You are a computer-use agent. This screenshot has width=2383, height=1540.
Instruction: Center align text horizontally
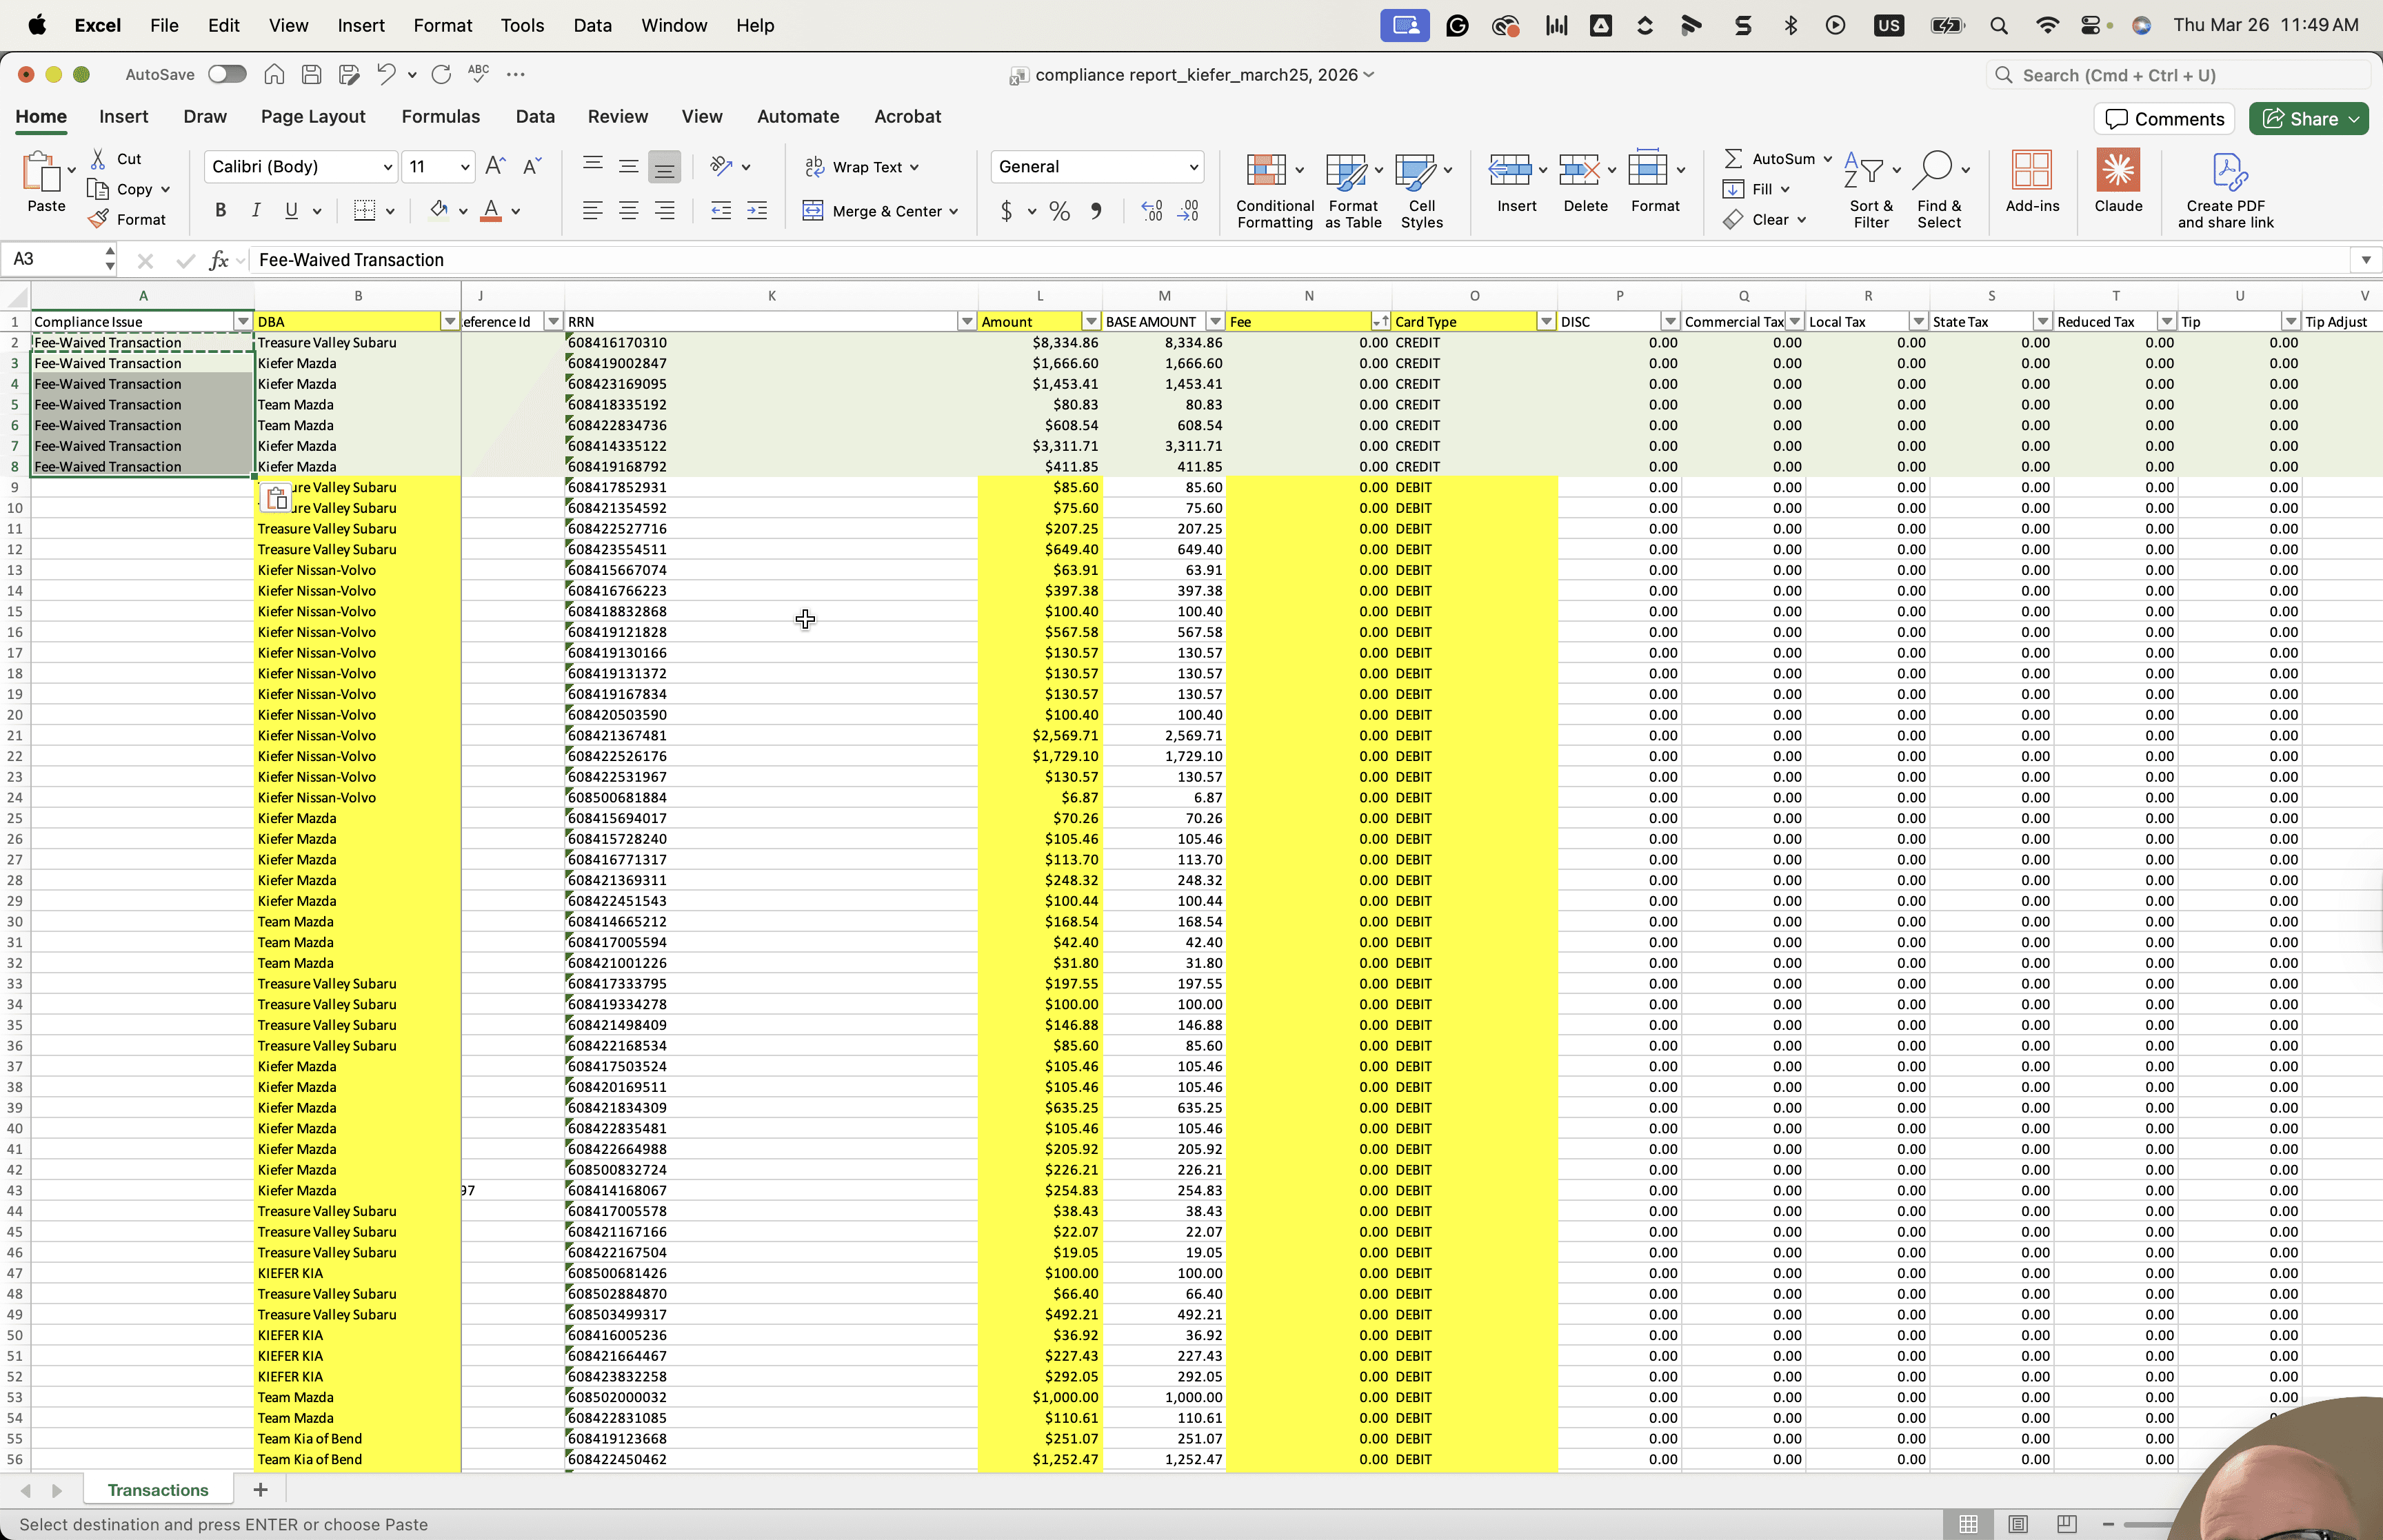[628, 211]
